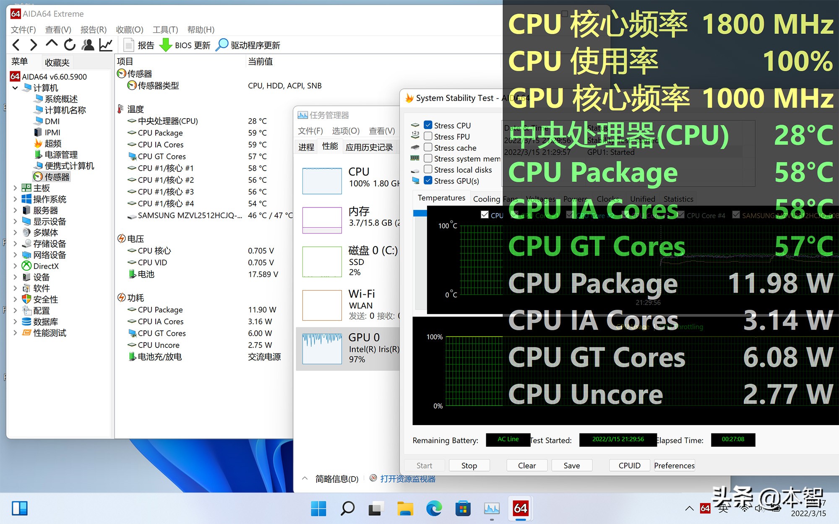Click the CPUID button

point(630,465)
